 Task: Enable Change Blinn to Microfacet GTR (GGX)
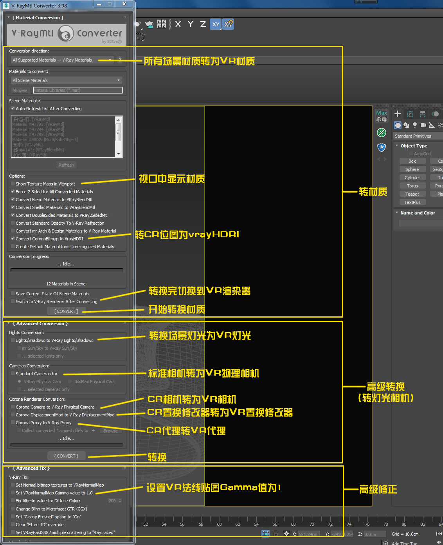click(x=13, y=509)
